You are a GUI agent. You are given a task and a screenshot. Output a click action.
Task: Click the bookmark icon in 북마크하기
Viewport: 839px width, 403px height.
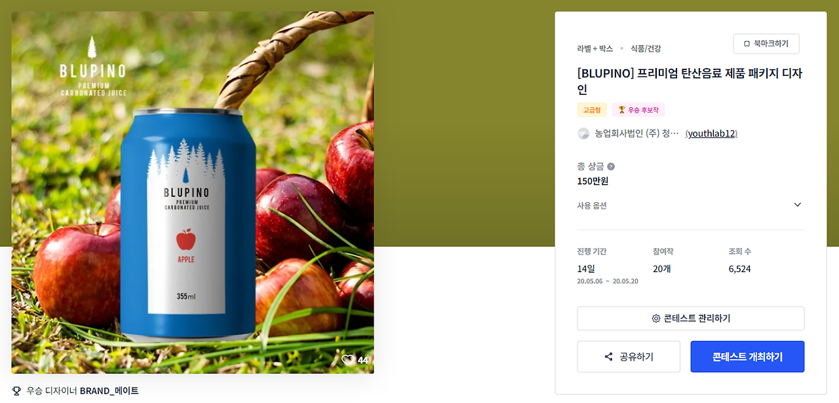tap(747, 44)
